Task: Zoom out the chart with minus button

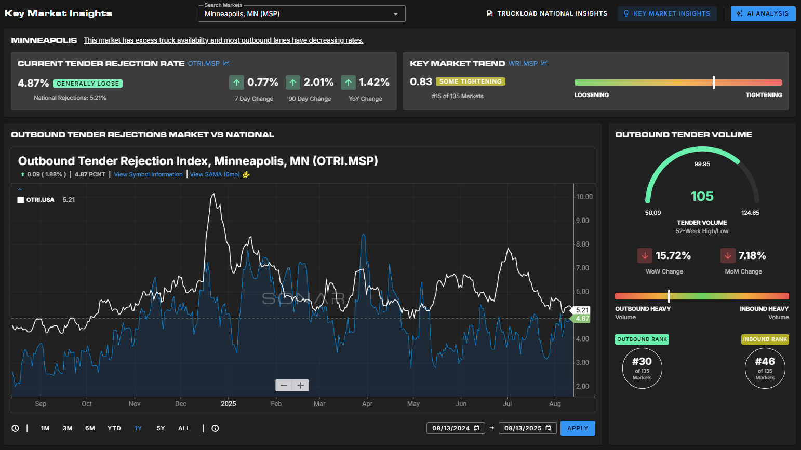Action: pyautogui.click(x=284, y=385)
